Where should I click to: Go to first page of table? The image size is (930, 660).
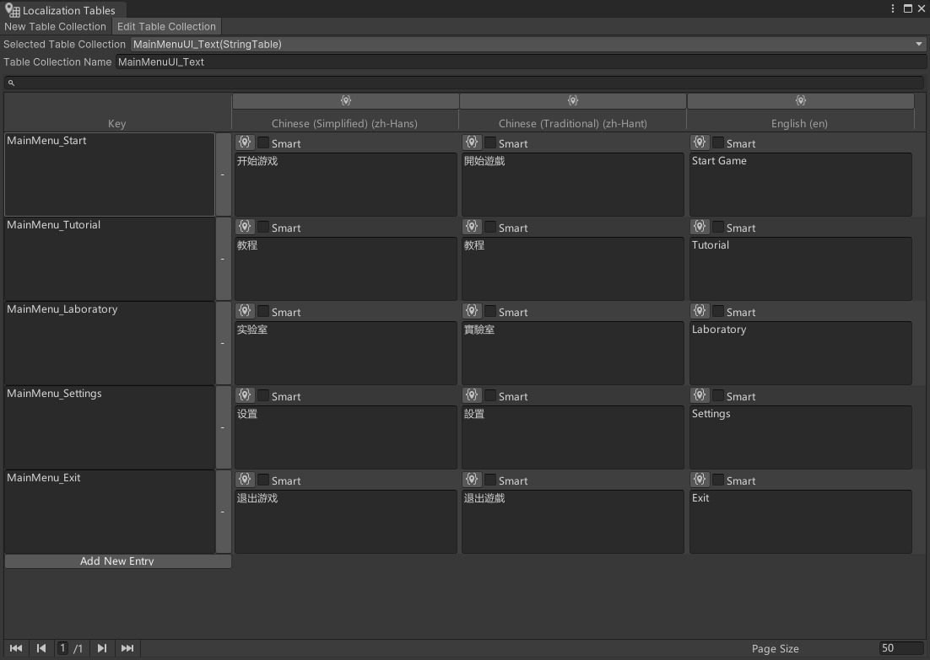[x=16, y=648]
